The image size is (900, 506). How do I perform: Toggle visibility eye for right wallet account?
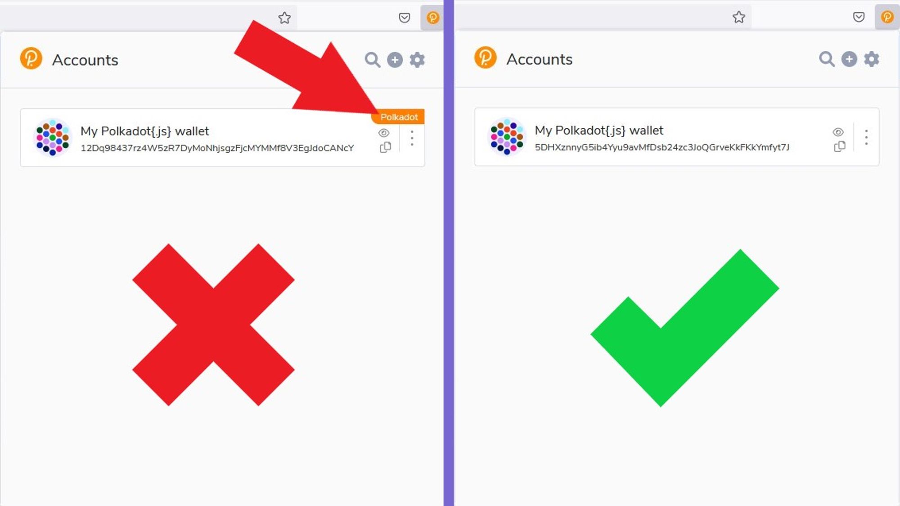pyautogui.click(x=838, y=132)
